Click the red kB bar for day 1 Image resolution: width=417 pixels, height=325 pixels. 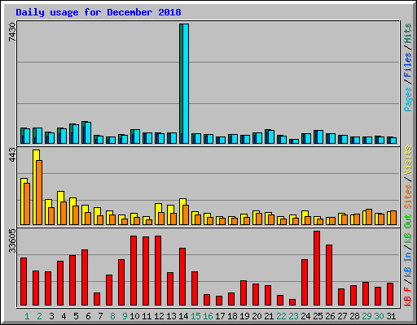coord(24,282)
